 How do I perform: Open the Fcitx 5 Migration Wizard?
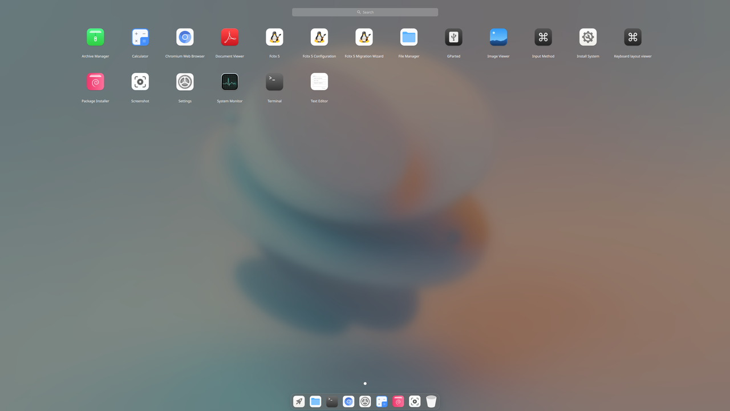click(364, 37)
